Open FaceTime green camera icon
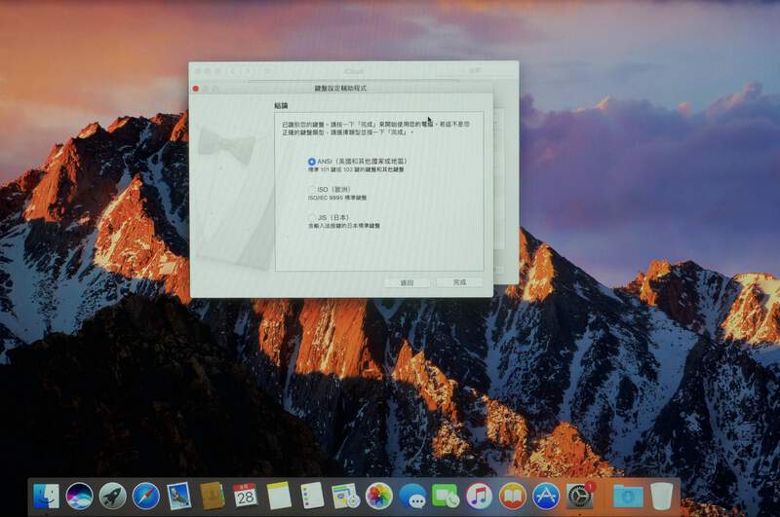The height and width of the screenshot is (517, 780). 446,497
